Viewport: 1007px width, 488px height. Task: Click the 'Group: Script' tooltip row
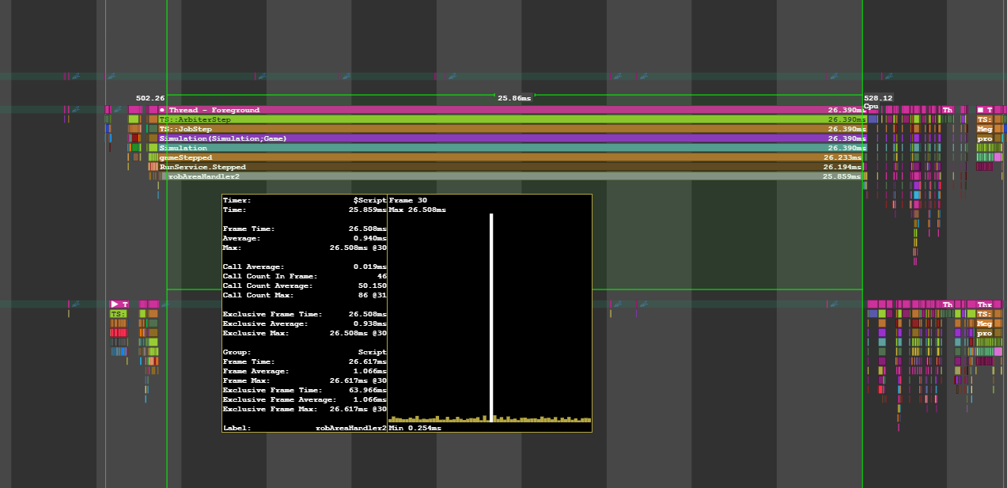pos(305,352)
